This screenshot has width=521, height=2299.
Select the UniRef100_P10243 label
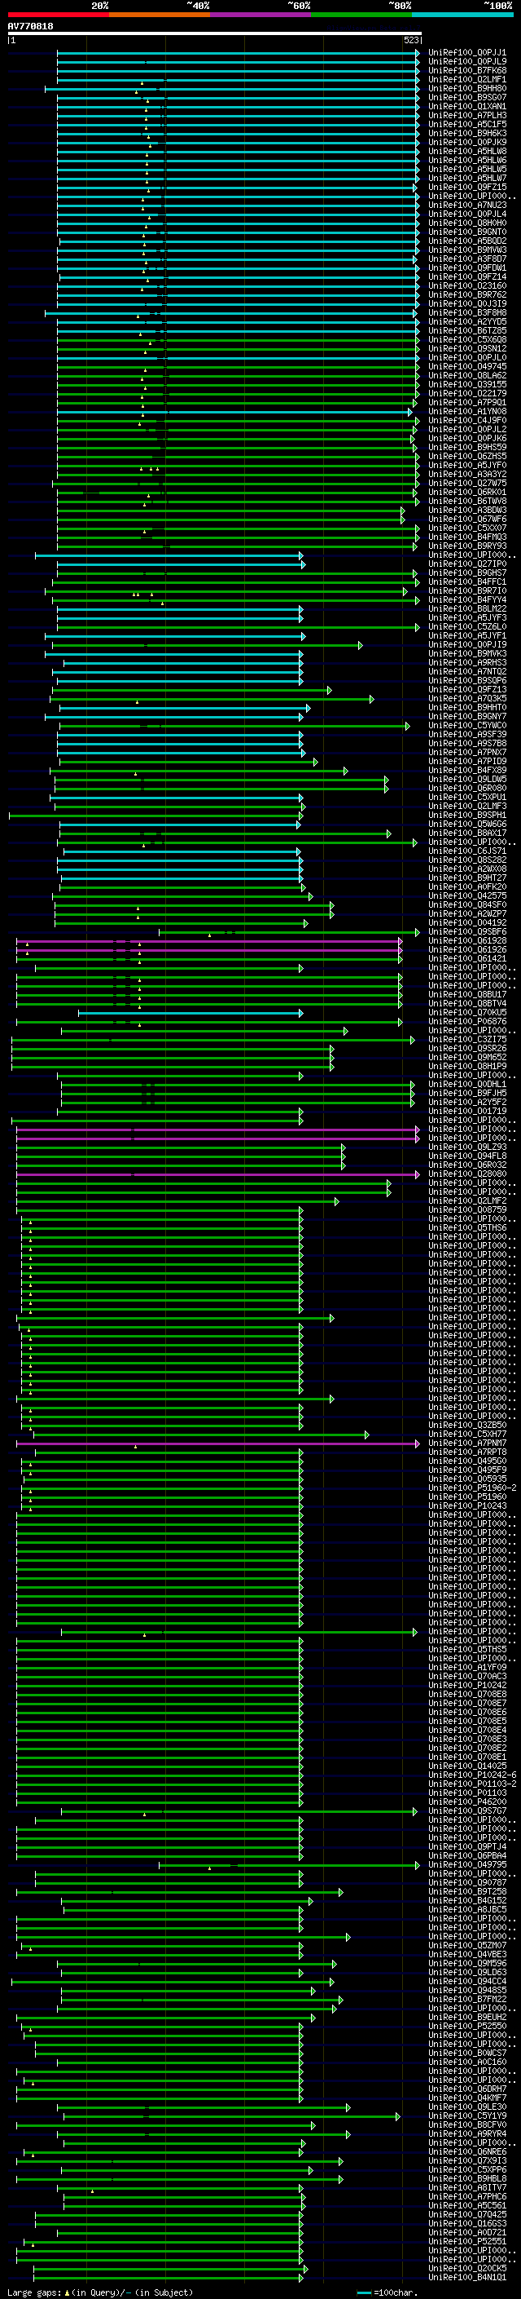pyautogui.click(x=466, y=1505)
